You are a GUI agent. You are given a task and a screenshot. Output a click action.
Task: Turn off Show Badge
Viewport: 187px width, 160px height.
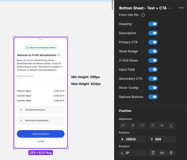tap(153, 51)
